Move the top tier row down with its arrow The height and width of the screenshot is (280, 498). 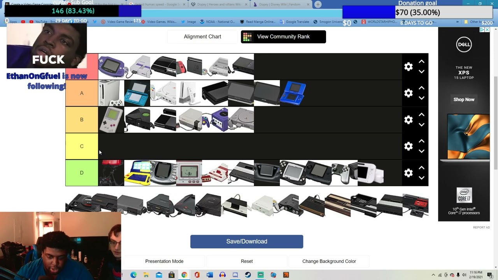pos(421,72)
